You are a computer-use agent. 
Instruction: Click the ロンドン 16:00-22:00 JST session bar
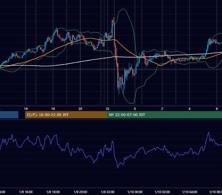tap(66, 115)
